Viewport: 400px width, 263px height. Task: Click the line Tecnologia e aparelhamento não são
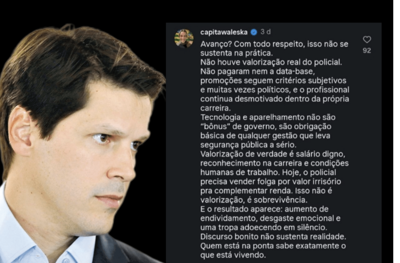pos(268,117)
